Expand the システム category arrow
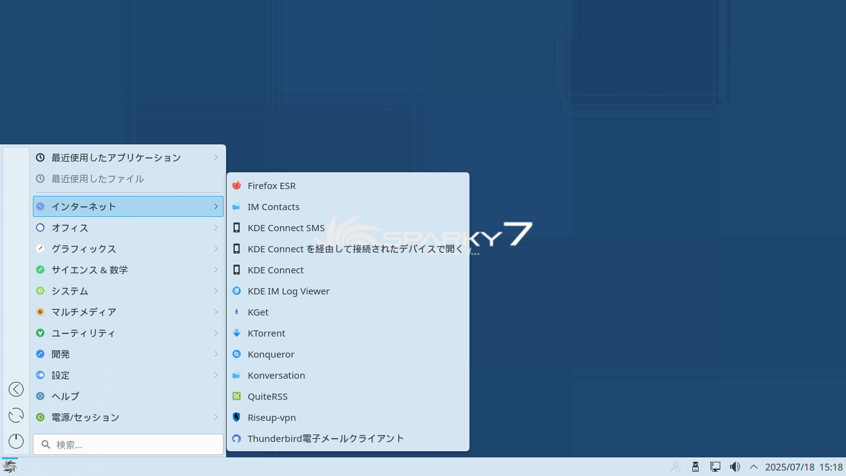The height and width of the screenshot is (476, 846). click(216, 291)
